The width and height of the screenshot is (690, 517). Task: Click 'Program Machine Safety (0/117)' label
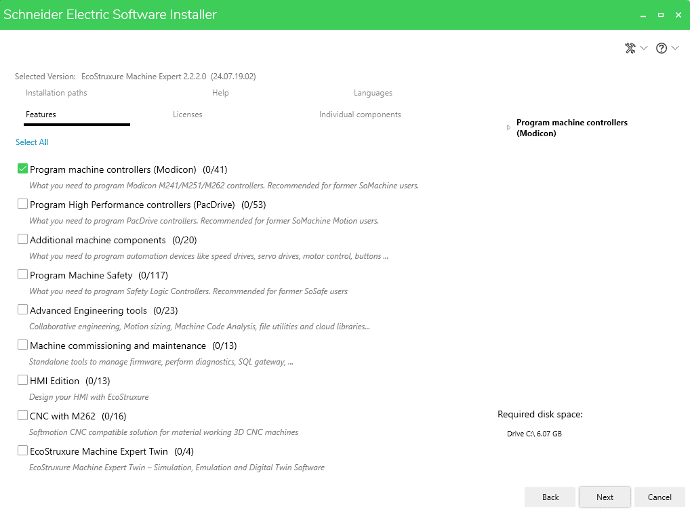[x=99, y=276]
